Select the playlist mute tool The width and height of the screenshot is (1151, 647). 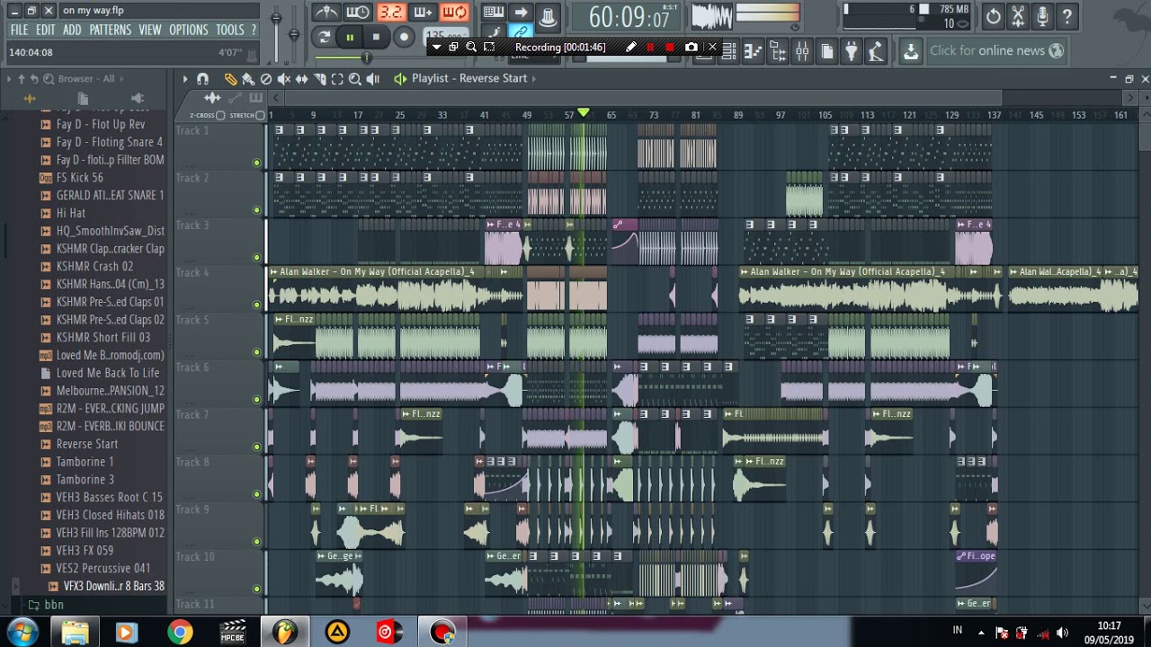pos(284,79)
